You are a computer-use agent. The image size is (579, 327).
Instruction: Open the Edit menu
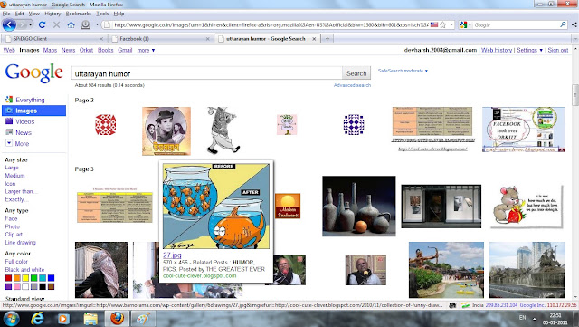(19, 14)
